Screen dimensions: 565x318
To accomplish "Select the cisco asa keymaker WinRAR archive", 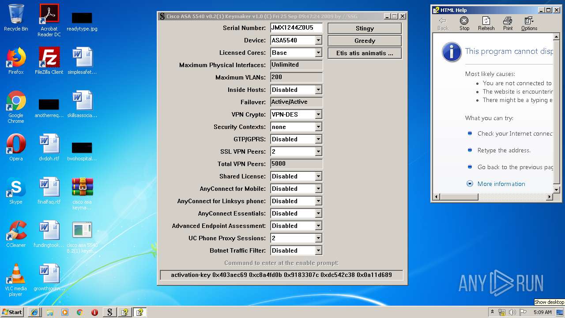I will (82, 193).
